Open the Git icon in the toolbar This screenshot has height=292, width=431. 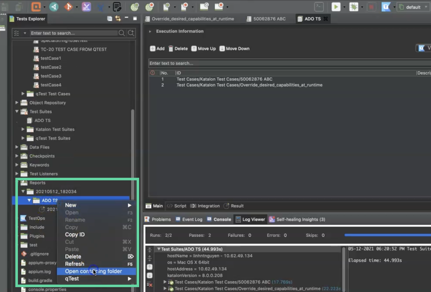(x=68, y=7)
